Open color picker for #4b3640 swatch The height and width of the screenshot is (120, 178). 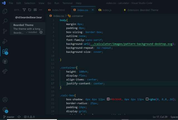click(x=108, y=99)
